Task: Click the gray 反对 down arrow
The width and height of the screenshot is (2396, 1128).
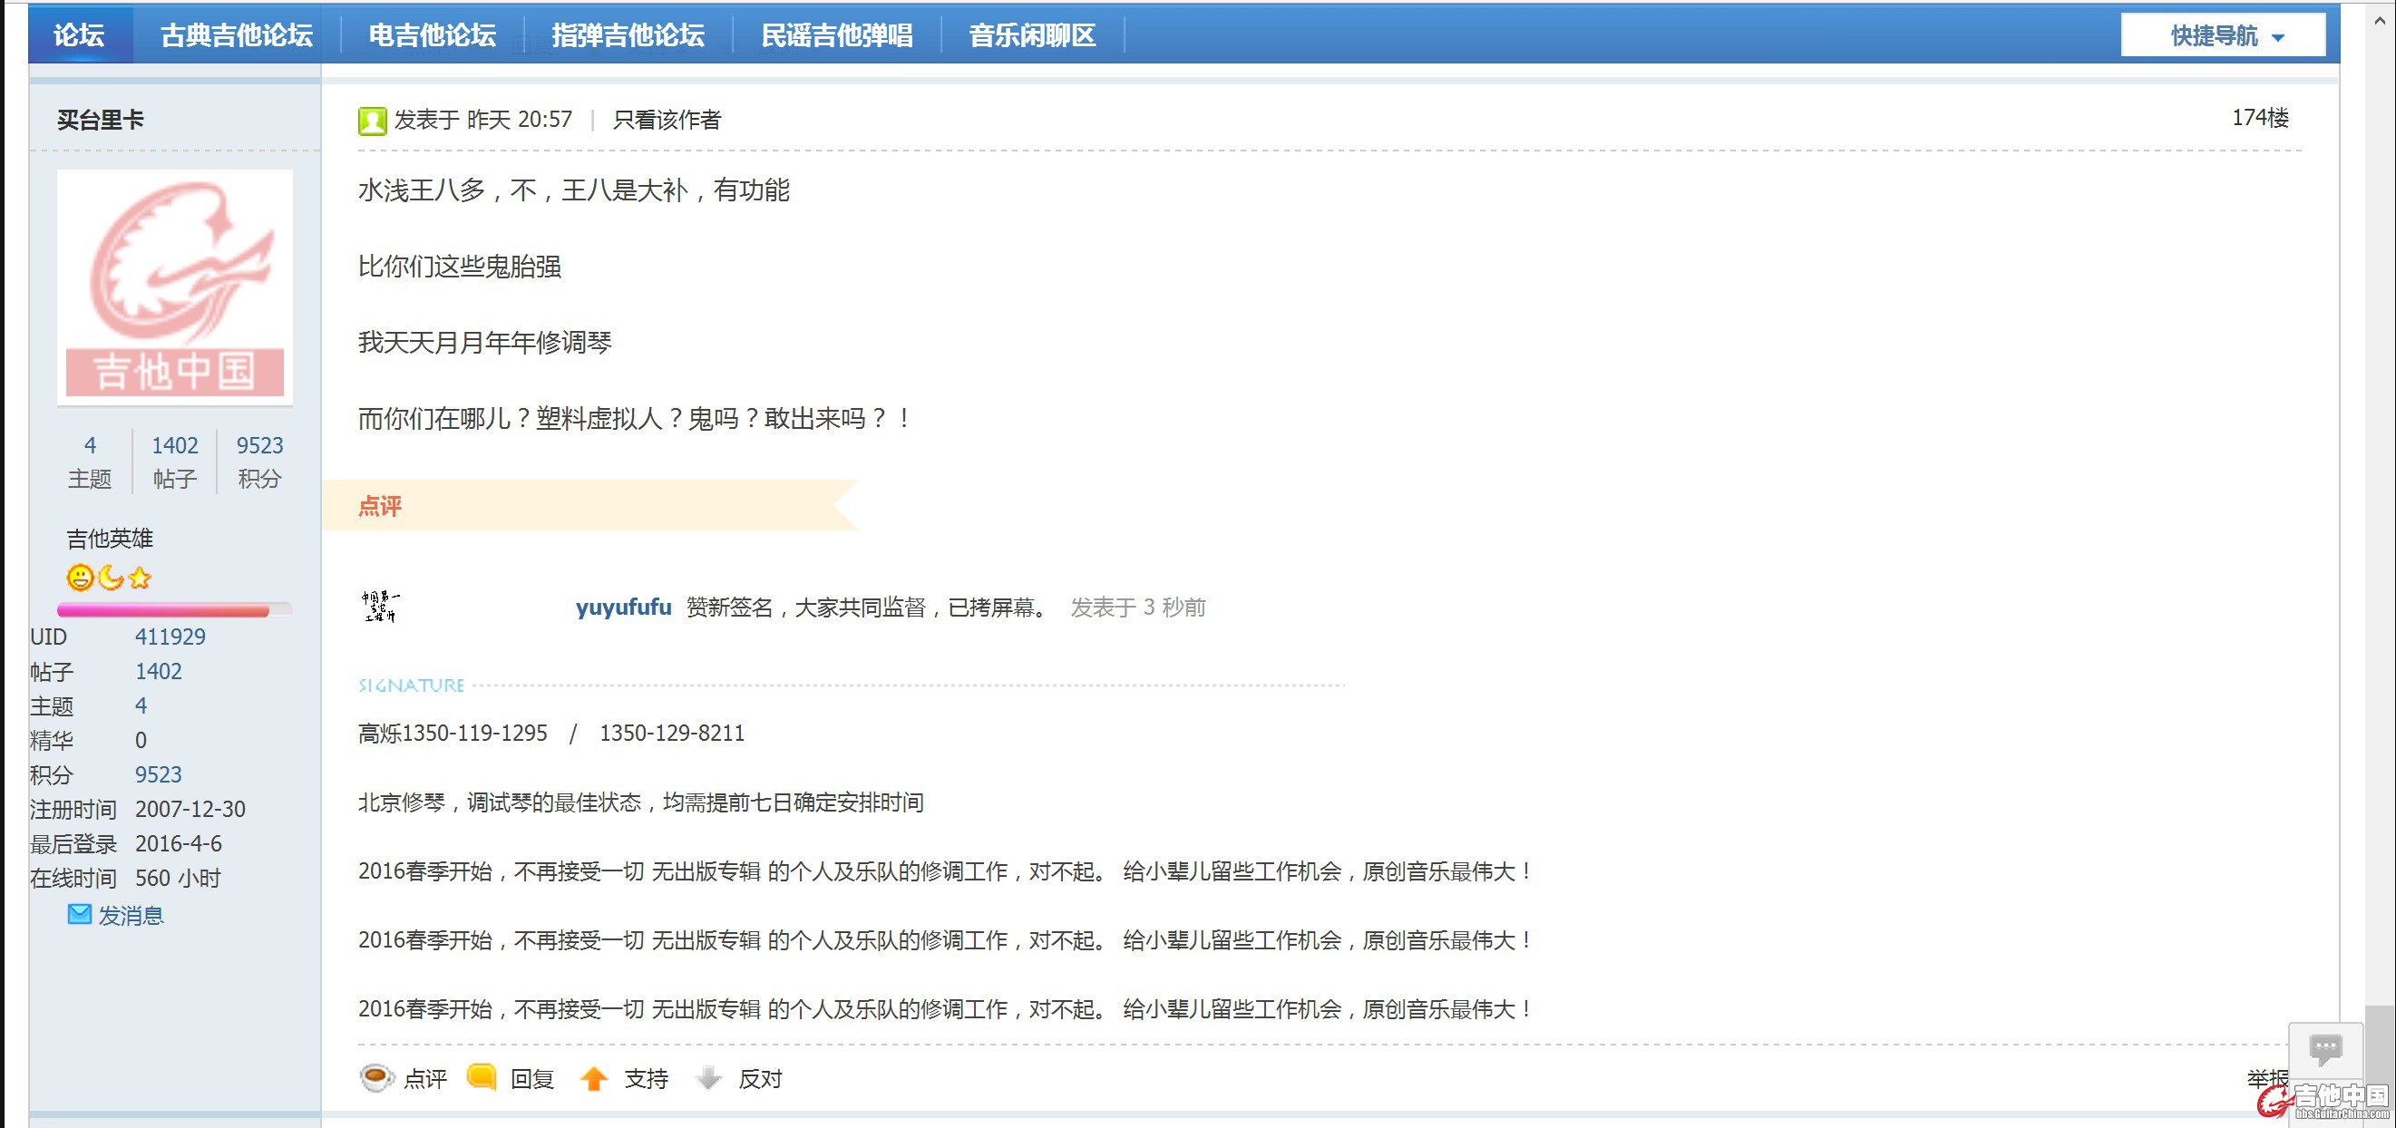Action: 709,1078
